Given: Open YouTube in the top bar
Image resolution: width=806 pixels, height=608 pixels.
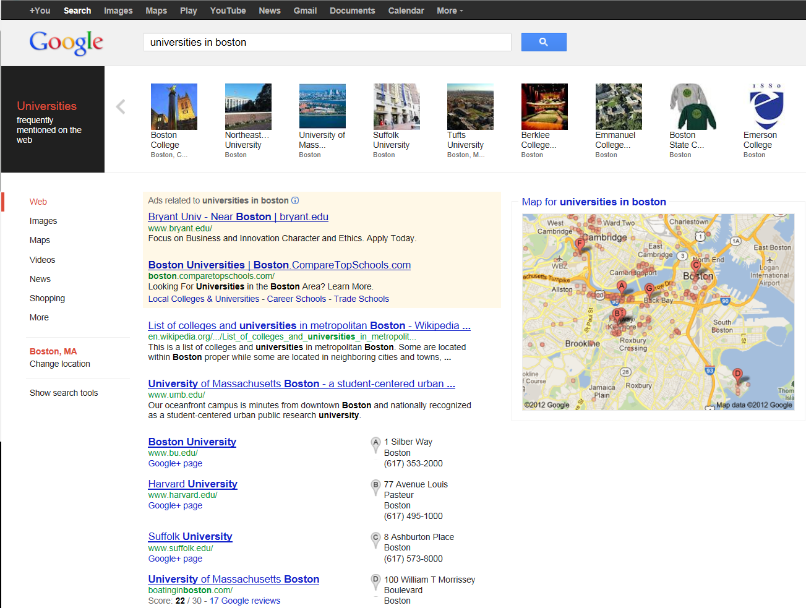Looking at the screenshot, I should [228, 11].
